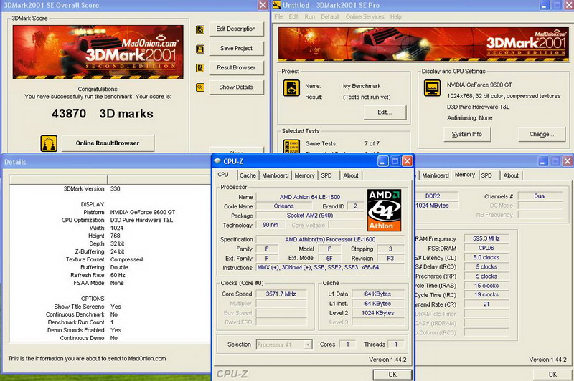Click the Package Socket AM2 (940) field
This screenshot has width=574, height=381.
(310, 216)
